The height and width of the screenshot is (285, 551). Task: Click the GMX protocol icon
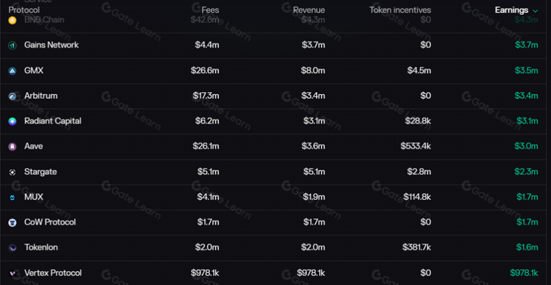coord(12,71)
